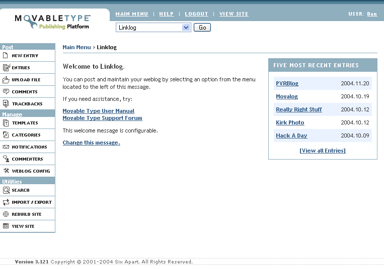Click the Rebuild Site icon
The height and width of the screenshot is (269, 384).
point(6,214)
